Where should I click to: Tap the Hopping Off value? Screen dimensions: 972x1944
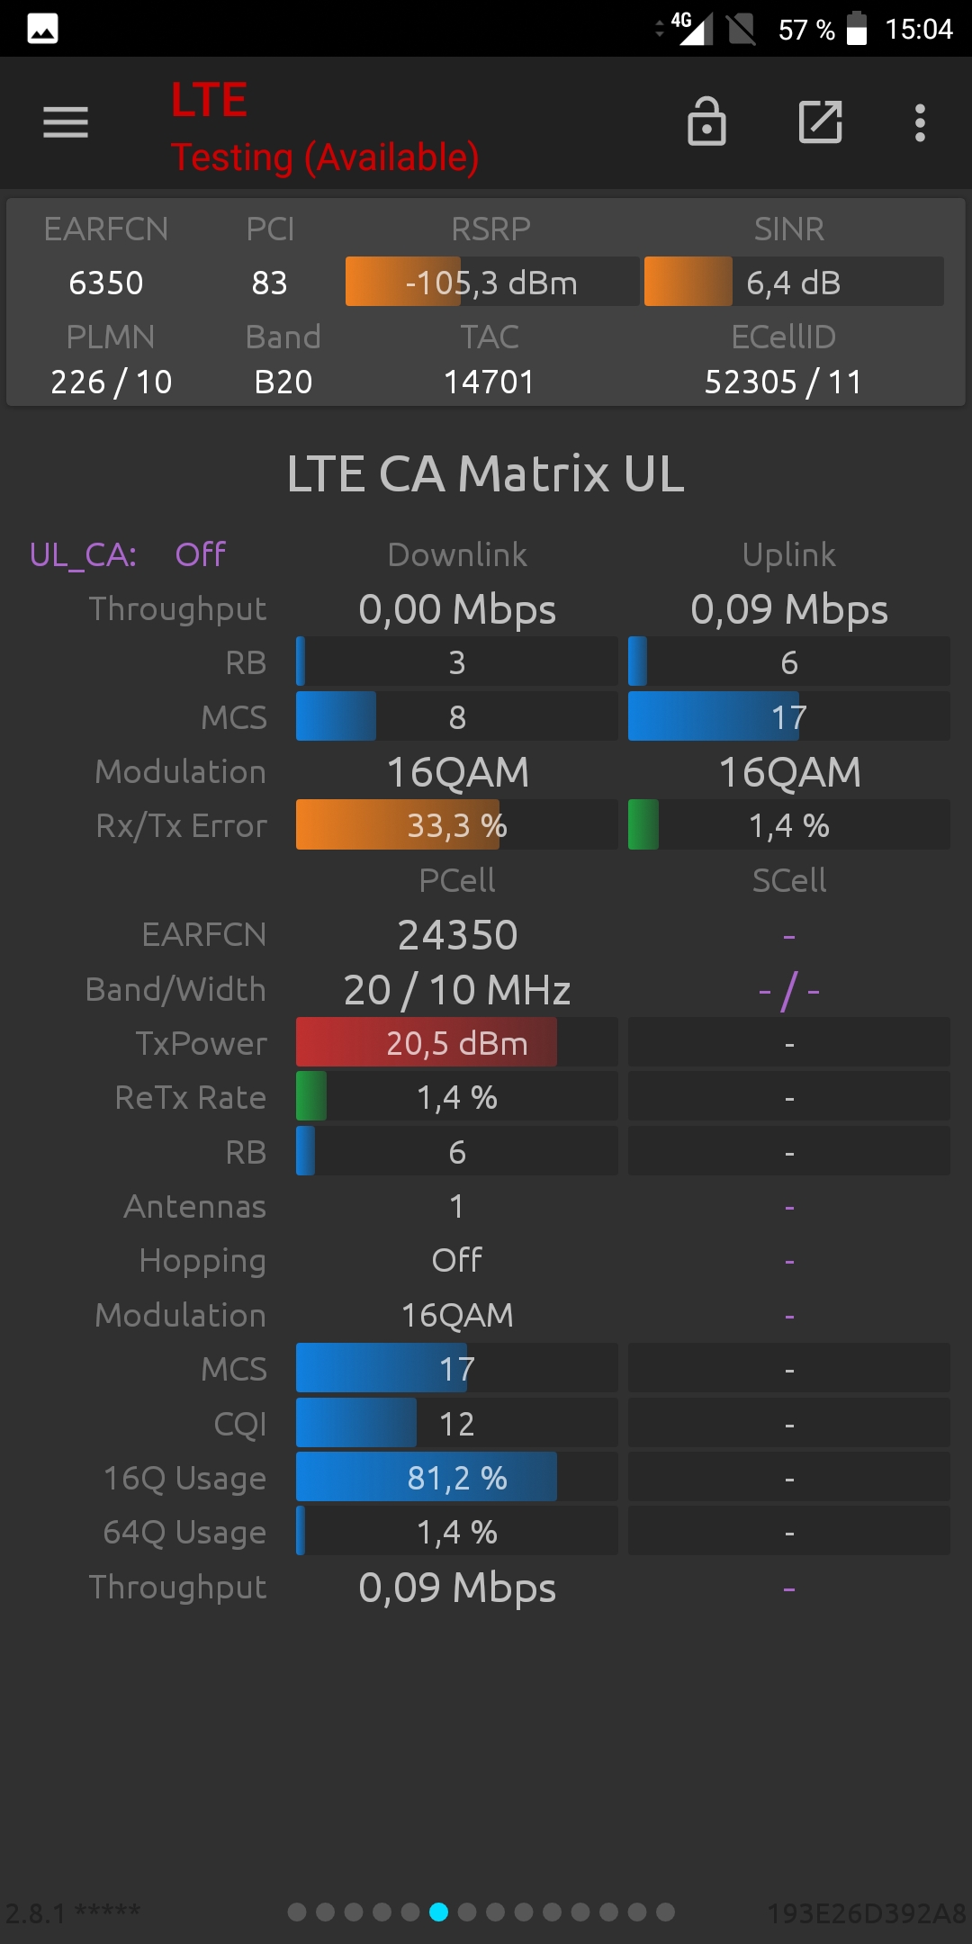coord(457,1260)
